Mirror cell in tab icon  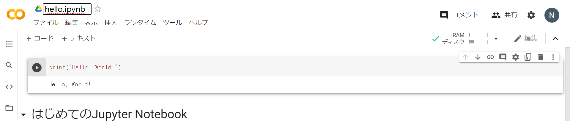tap(528, 57)
